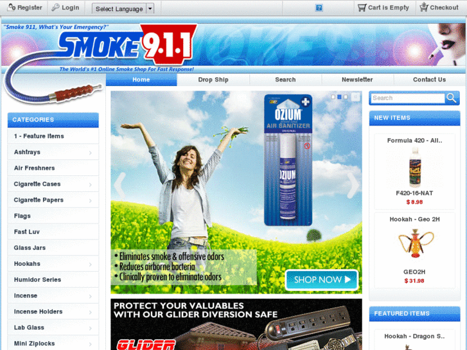This screenshot has width=467, height=350.
Task: Click the $31.98 price
Action: (414, 281)
